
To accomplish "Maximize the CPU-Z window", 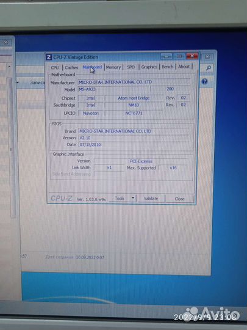I will [x=179, y=56].
